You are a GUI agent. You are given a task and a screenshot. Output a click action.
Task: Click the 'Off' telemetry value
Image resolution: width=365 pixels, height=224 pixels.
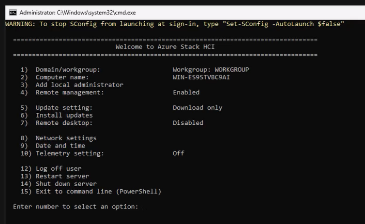pyautogui.click(x=178, y=153)
